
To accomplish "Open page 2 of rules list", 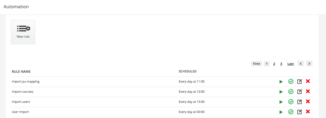I will 274,64.
